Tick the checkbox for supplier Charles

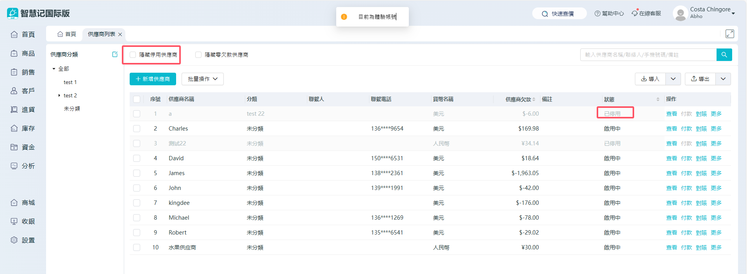[137, 129]
